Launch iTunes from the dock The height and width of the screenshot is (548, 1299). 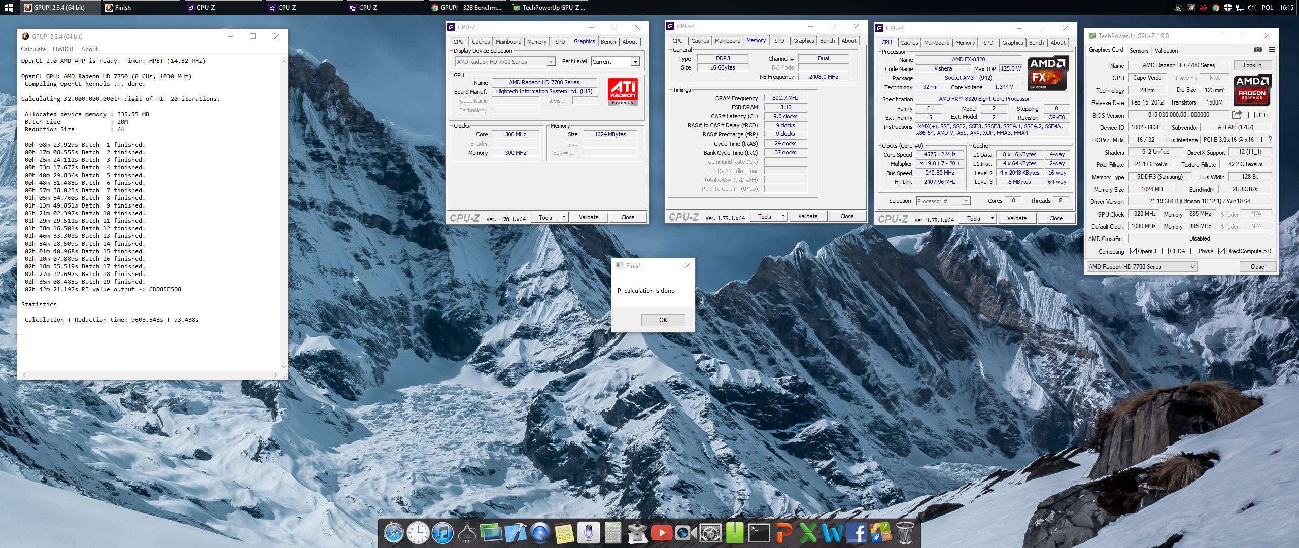[442, 533]
